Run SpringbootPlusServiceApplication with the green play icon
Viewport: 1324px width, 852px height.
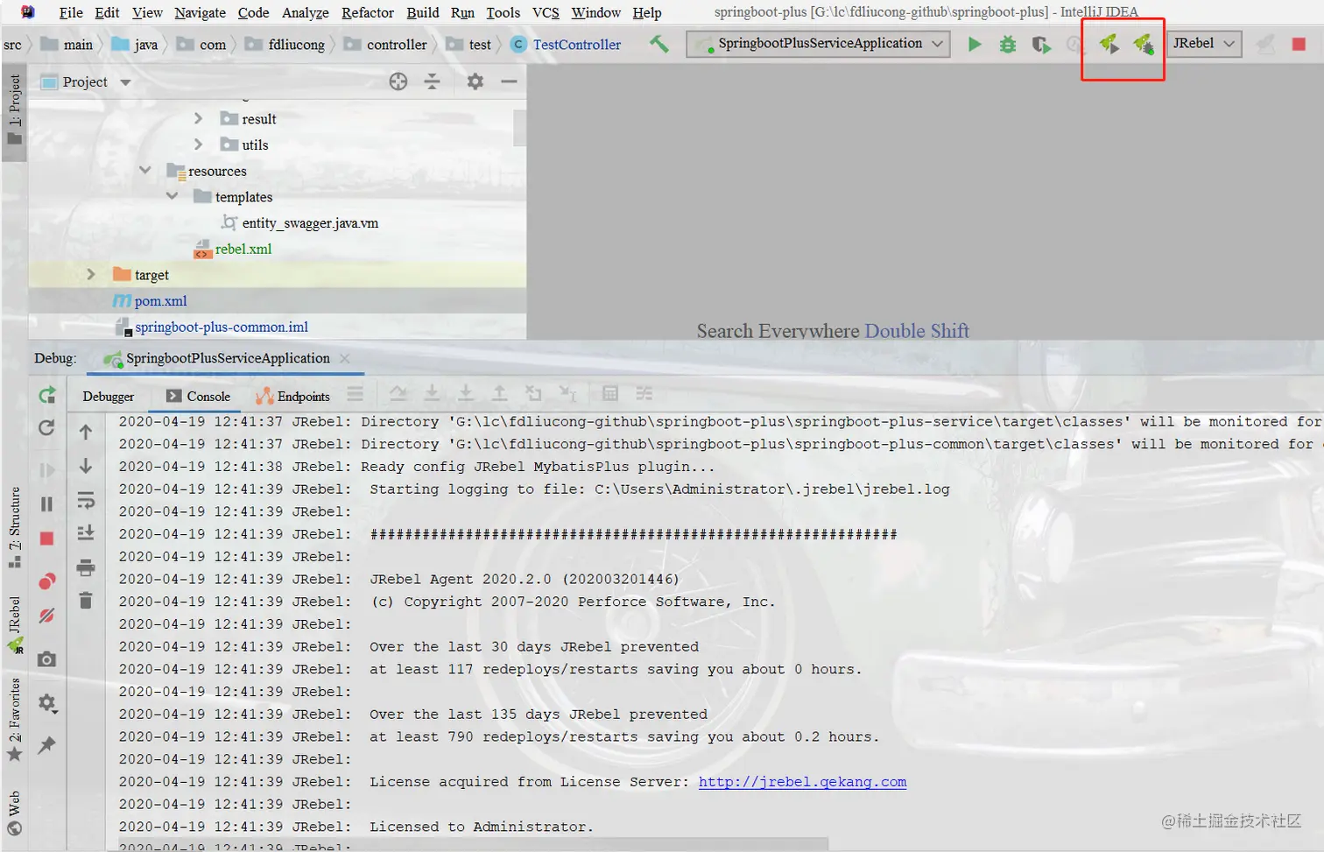(974, 44)
